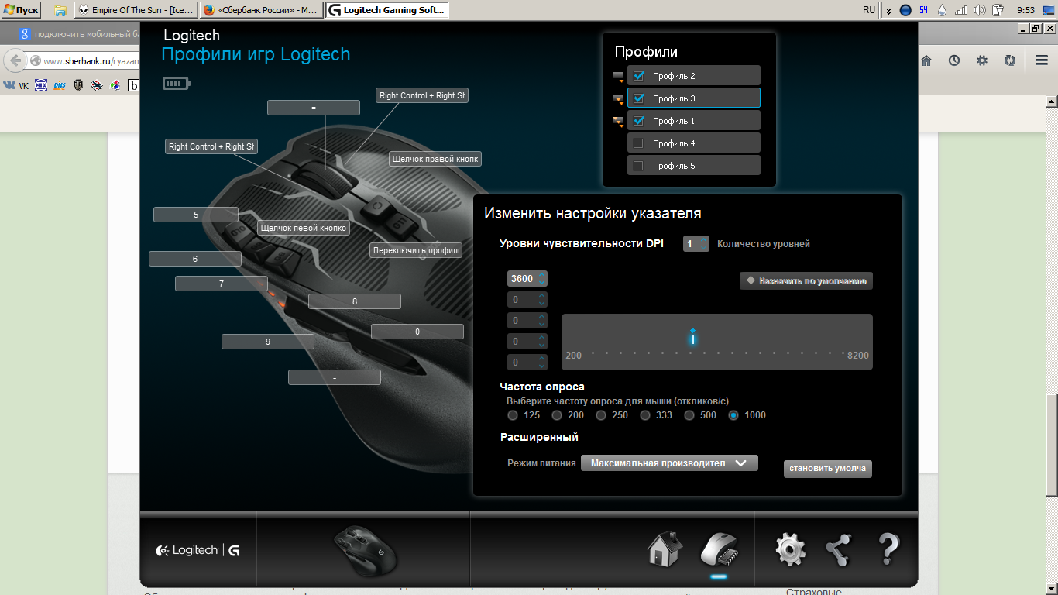The width and height of the screenshot is (1058, 595).
Task: Switch to Logitech Gaming Software taskbar item
Action: click(386, 11)
